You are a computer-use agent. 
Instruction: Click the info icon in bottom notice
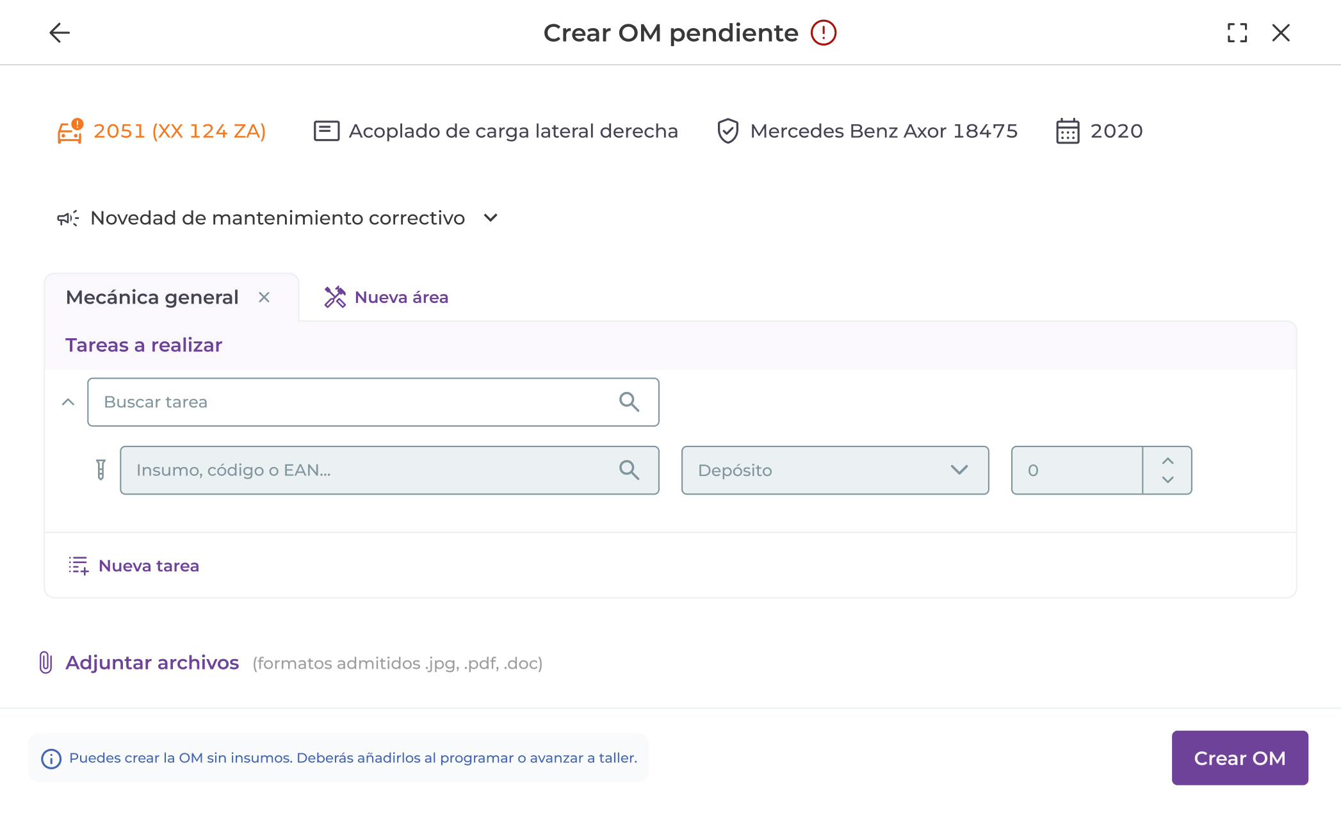(51, 759)
